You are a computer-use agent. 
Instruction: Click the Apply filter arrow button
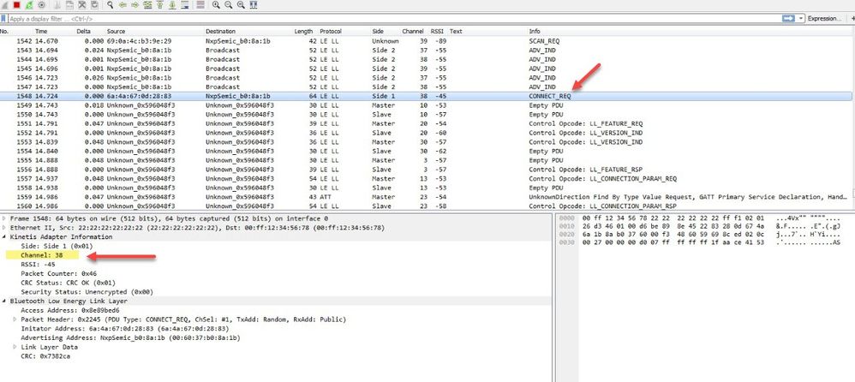tap(788, 19)
